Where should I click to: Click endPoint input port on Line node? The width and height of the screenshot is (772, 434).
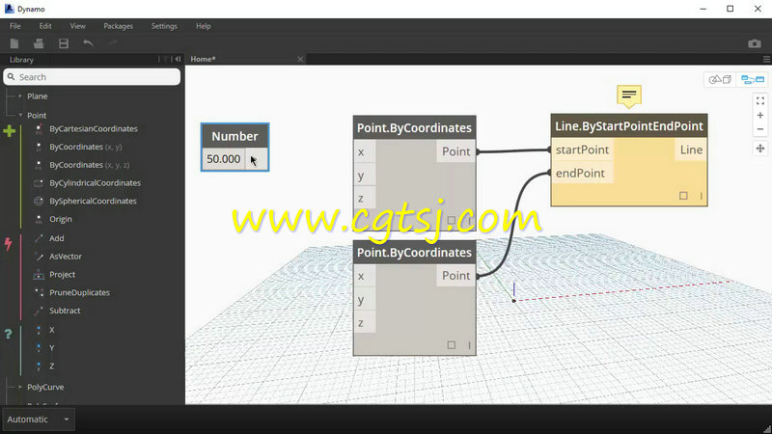(581, 173)
